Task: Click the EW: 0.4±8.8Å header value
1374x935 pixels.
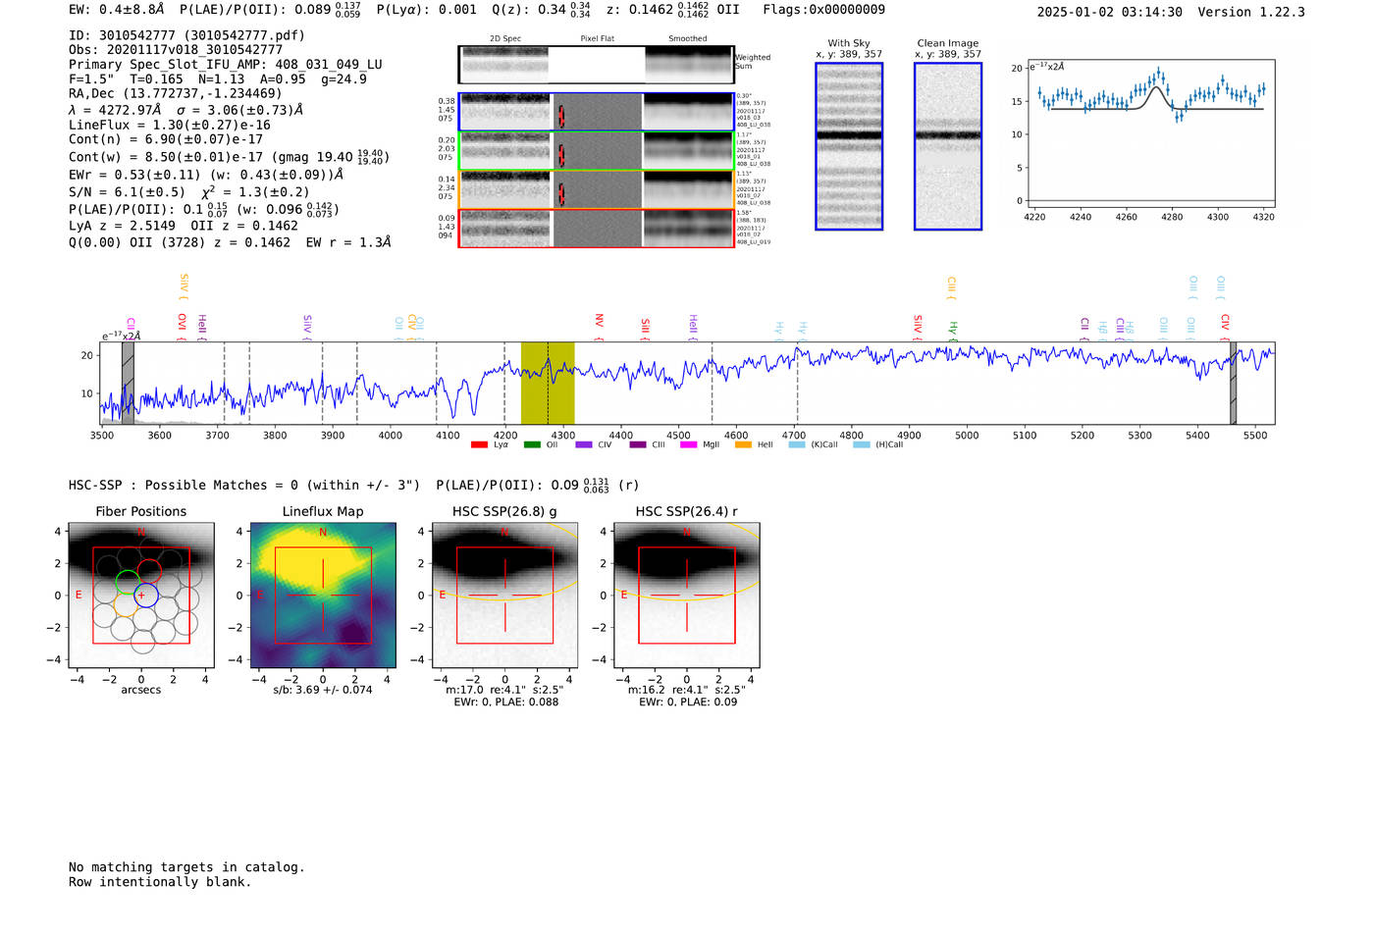Action: click(x=117, y=10)
